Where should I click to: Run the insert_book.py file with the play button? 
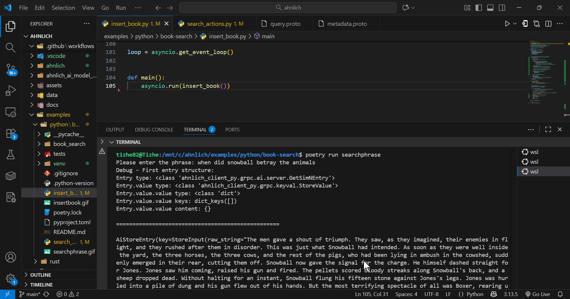[x=507, y=24]
